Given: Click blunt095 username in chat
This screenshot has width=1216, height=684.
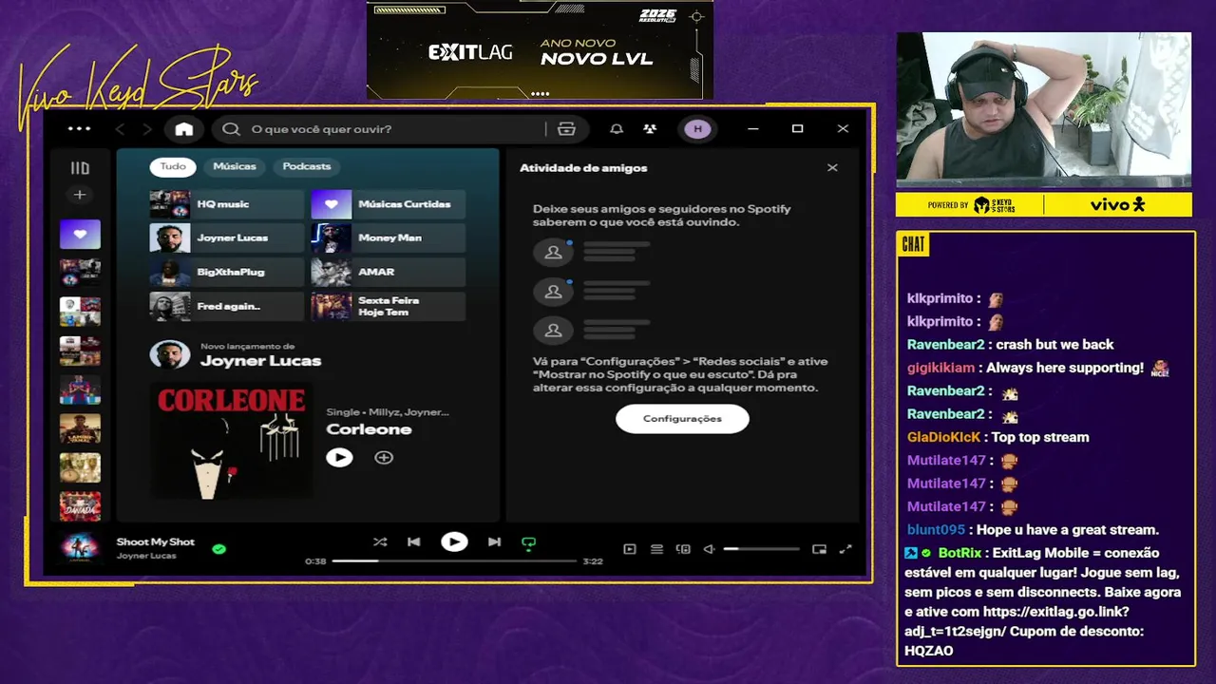Looking at the screenshot, I should click(936, 530).
